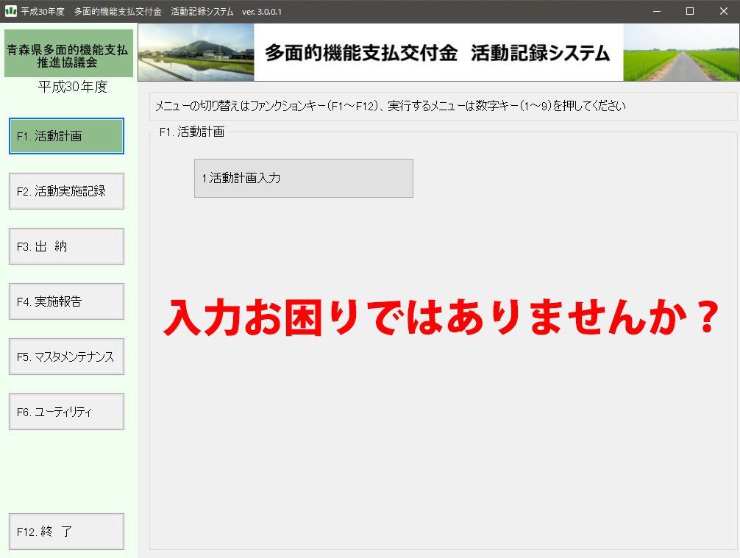
Task: Click the 青森県多面的機能支払推進協議会 header panel
Action: 68,52
